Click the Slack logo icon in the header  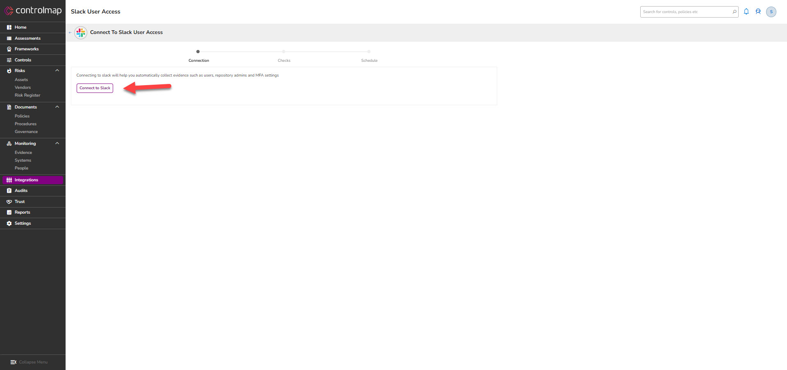click(x=80, y=33)
